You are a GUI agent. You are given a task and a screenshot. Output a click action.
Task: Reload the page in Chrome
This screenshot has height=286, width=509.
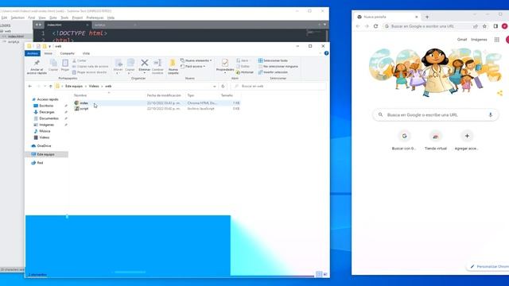[x=375, y=26]
